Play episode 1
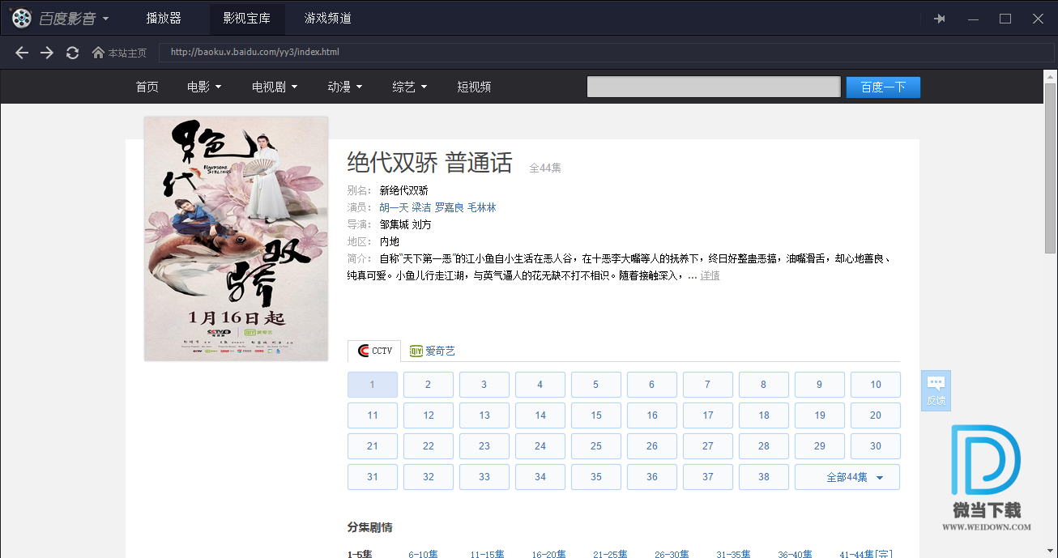1058x558 pixels. pyautogui.click(x=373, y=385)
